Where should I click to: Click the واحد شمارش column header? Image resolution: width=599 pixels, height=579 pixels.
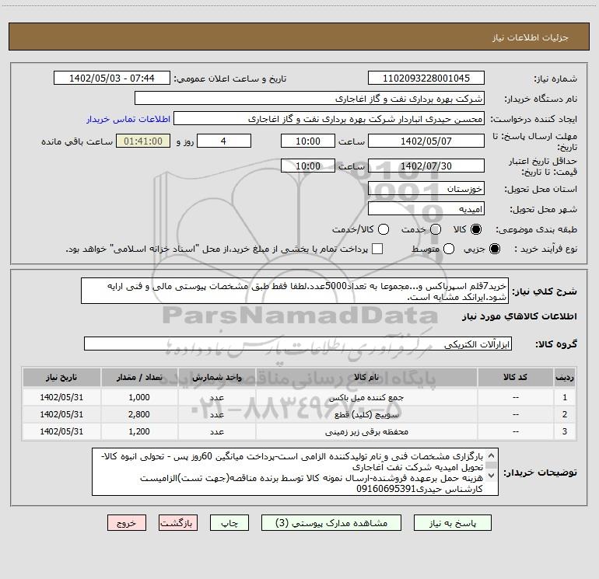point(216,377)
